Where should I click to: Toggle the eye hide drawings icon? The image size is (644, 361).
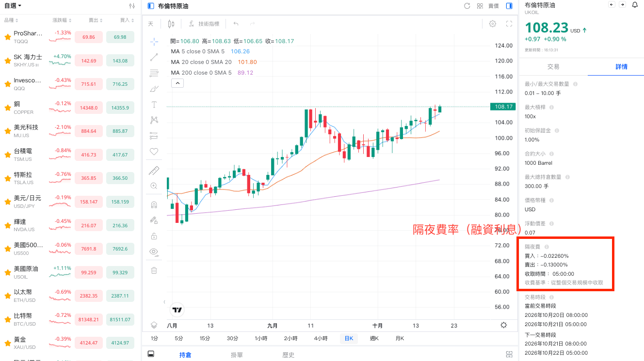(154, 251)
